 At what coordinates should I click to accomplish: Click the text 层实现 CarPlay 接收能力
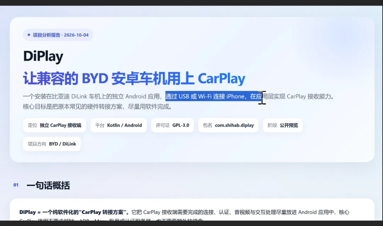(299, 97)
